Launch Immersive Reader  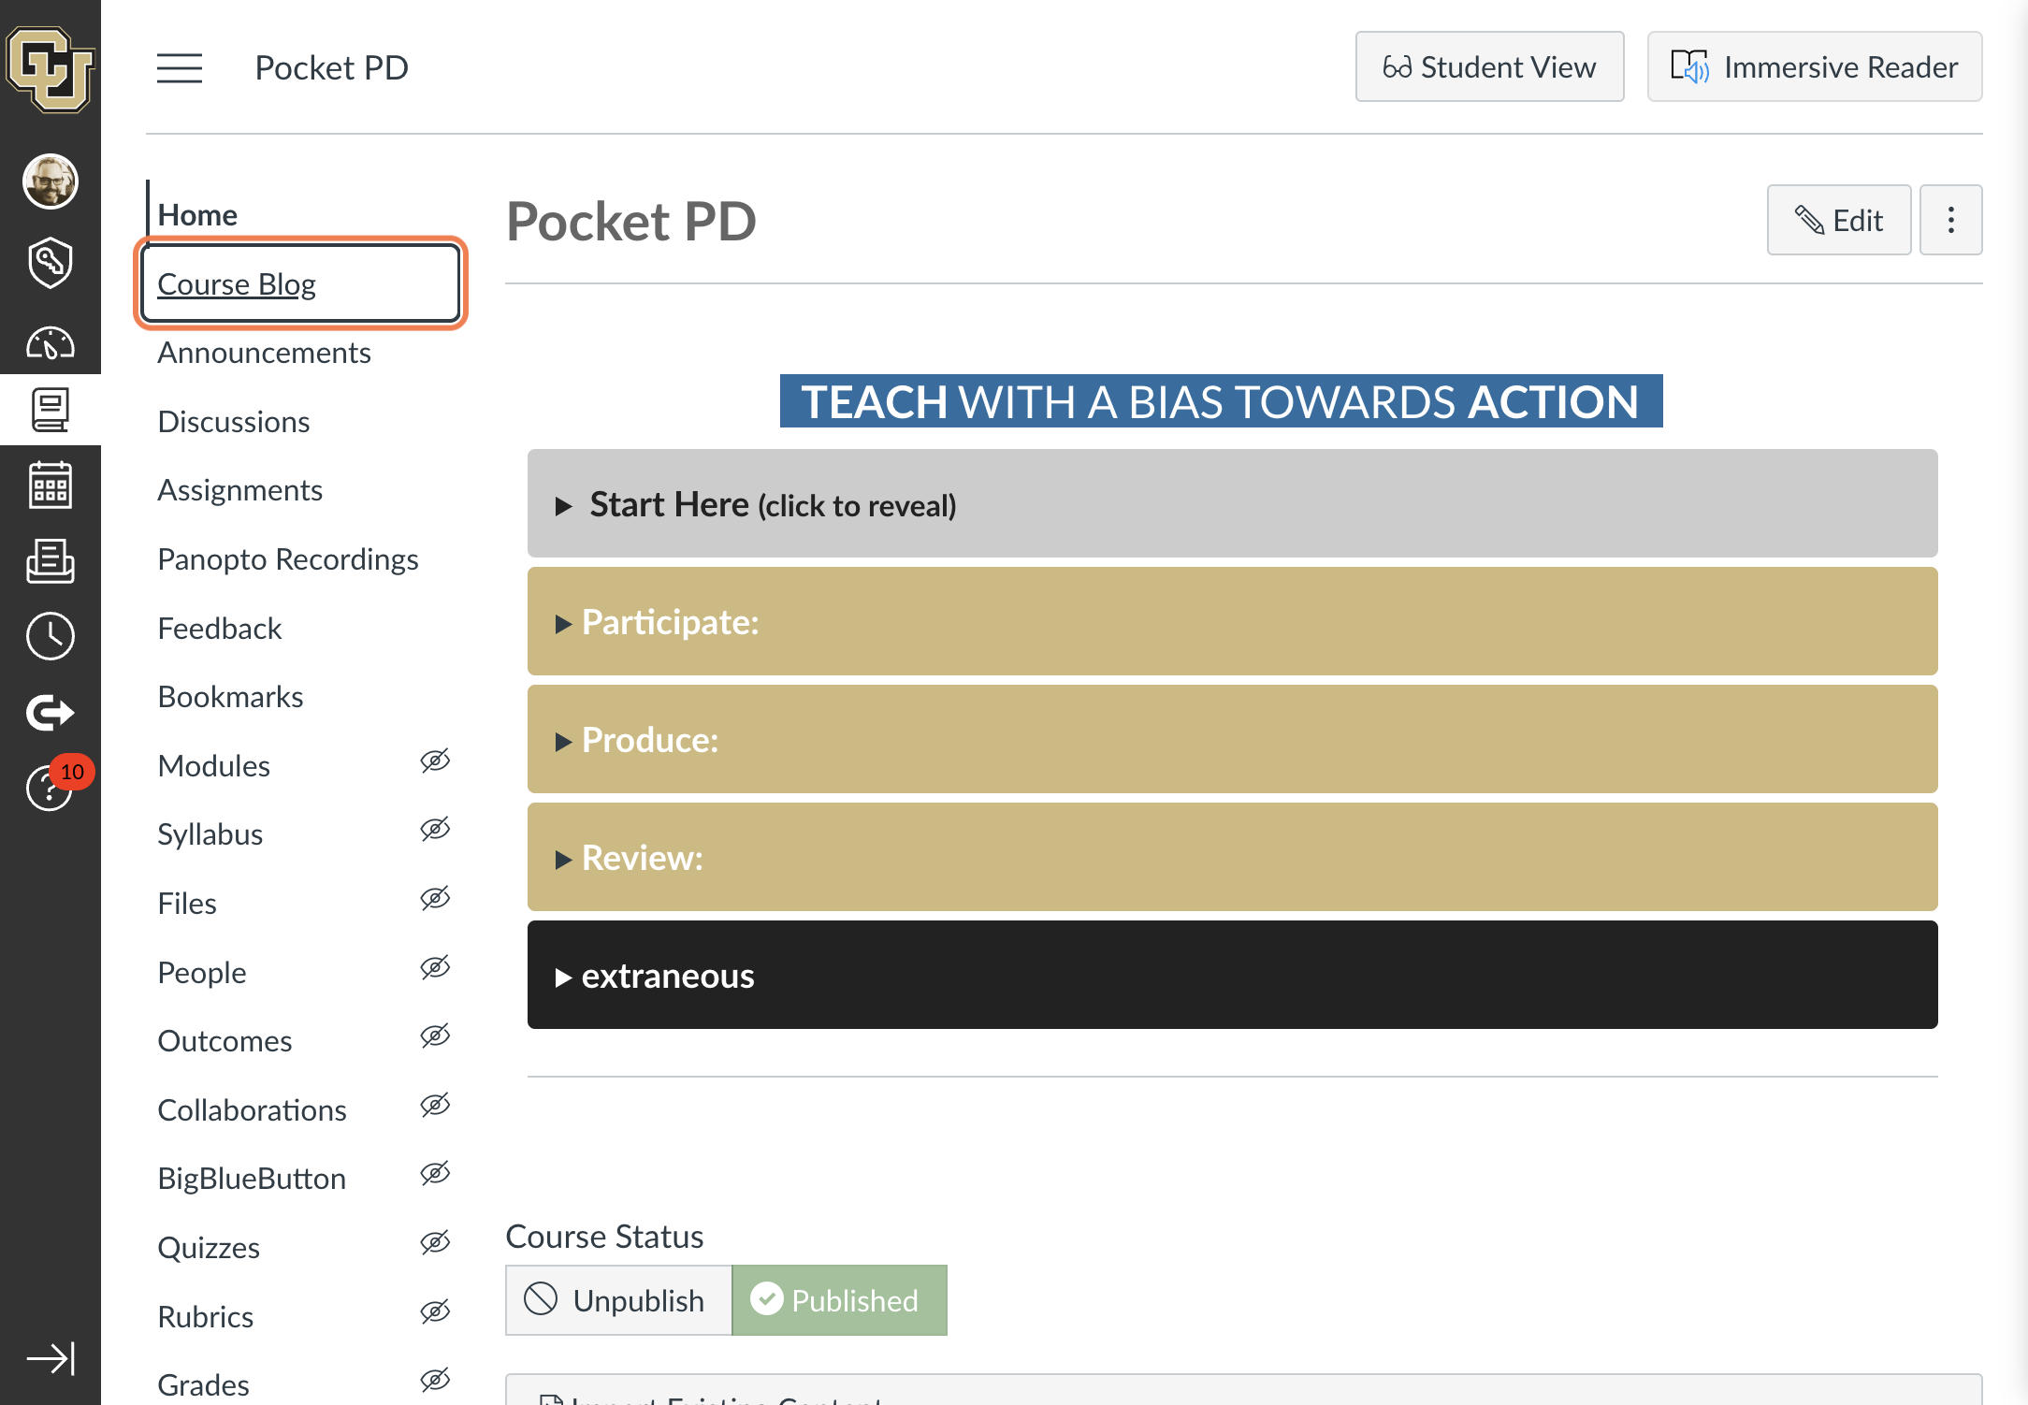pyautogui.click(x=1814, y=67)
